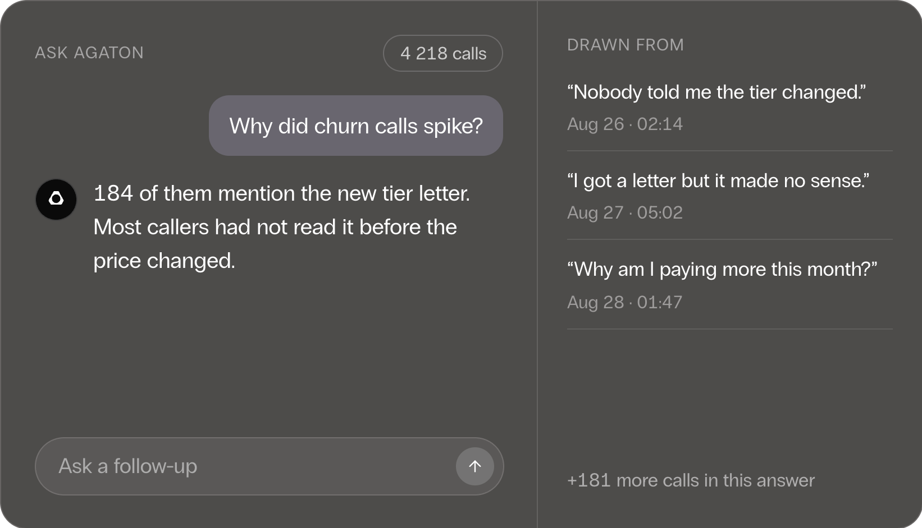Viewport: 922px width, 528px height.
Task: Click the "Ask a follow-up" placeholder text
Action: coord(128,466)
